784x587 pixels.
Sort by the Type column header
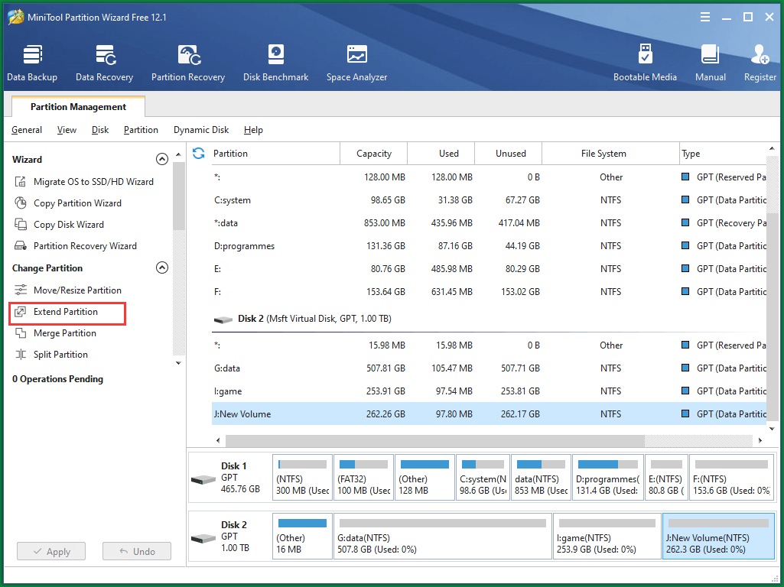coord(723,154)
